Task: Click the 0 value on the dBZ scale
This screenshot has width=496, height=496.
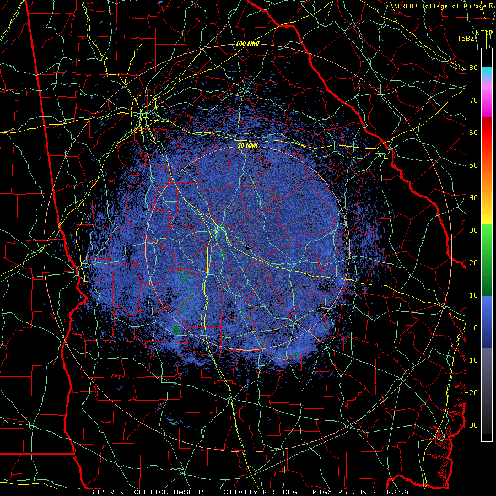Action: coord(476,328)
